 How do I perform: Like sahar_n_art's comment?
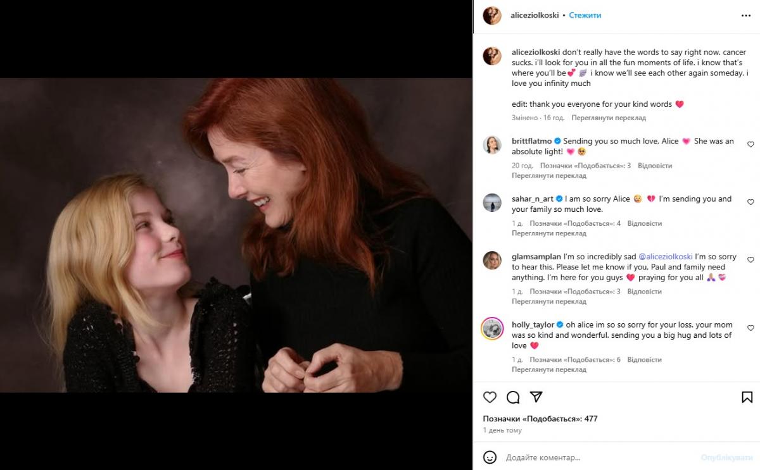point(750,202)
